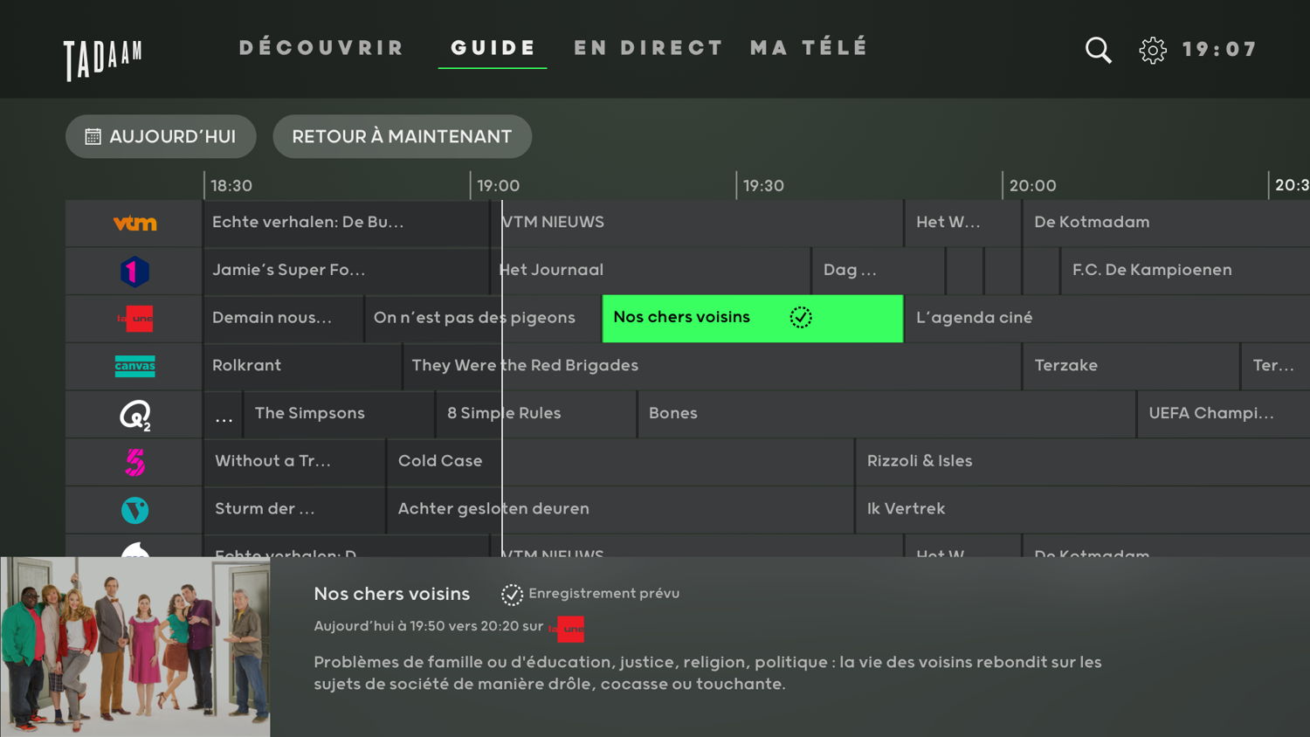Select The Simpsons program
The width and height of the screenshot is (1310, 737).
coord(339,414)
